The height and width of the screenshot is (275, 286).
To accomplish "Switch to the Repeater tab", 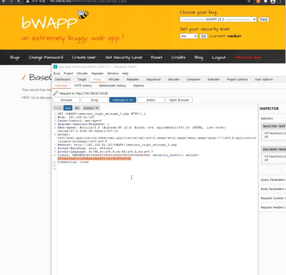I will (x=133, y=79).
